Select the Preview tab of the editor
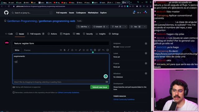This screenshot has height=112, width=199. [x=27, y=50]
